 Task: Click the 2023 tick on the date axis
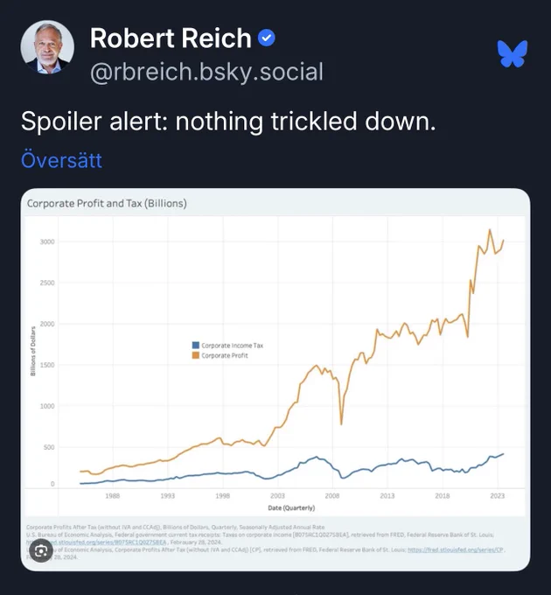tap(497, 496)
